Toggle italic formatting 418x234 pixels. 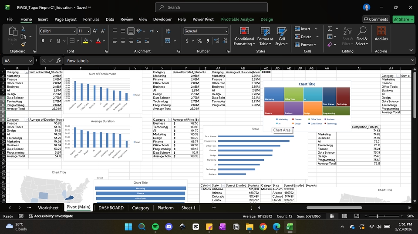coord(51,41)
